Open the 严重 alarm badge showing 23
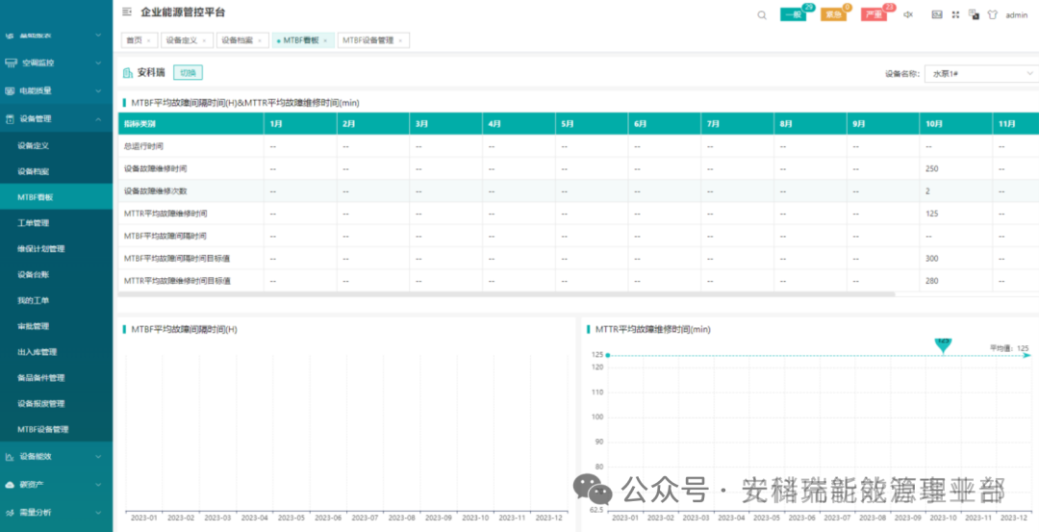This screenshot has width=1039, height=532. point(874,14)
